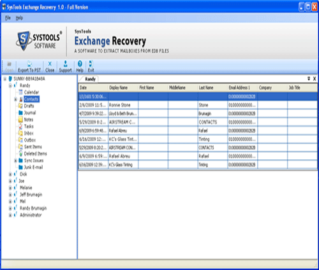Expand the Randy Brumagin mailbox node

pyautogui.click(x=10, y=208)
